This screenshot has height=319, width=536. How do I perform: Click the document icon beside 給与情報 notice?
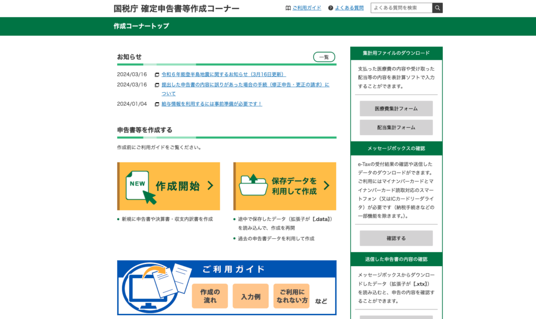click(157, 103)
